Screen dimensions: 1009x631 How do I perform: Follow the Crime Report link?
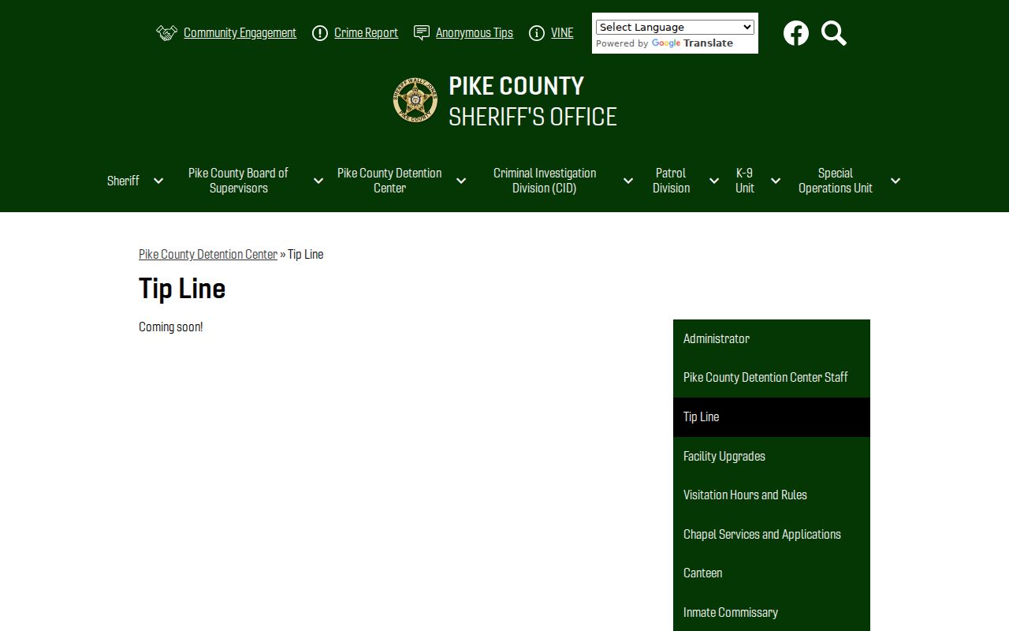(366, 33)
